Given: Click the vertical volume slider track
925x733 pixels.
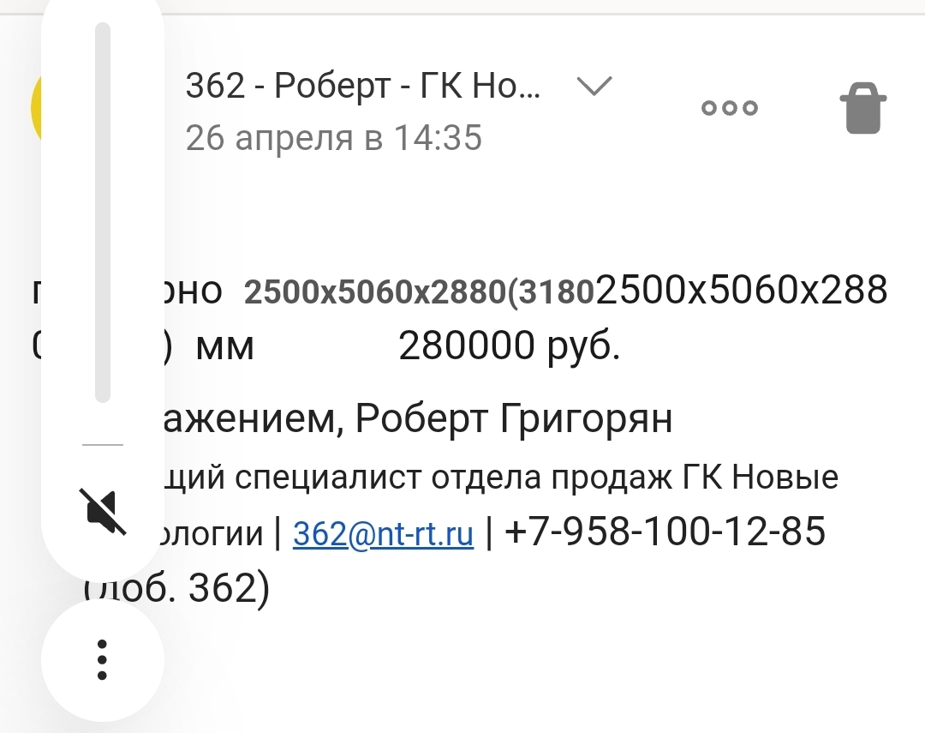Looking at the screenshot, I should pos(103,213).
